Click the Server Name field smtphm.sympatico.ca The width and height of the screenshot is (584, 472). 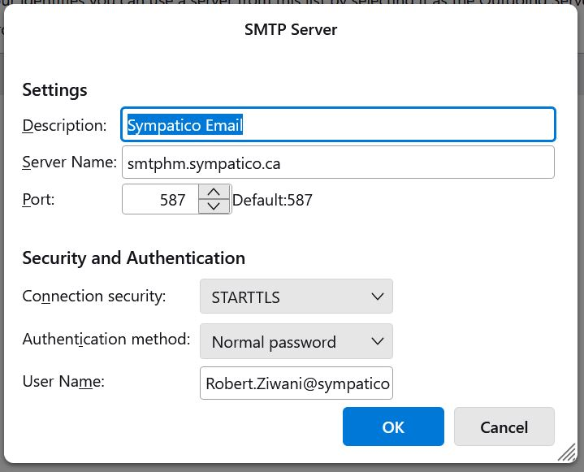click(337, 162)
